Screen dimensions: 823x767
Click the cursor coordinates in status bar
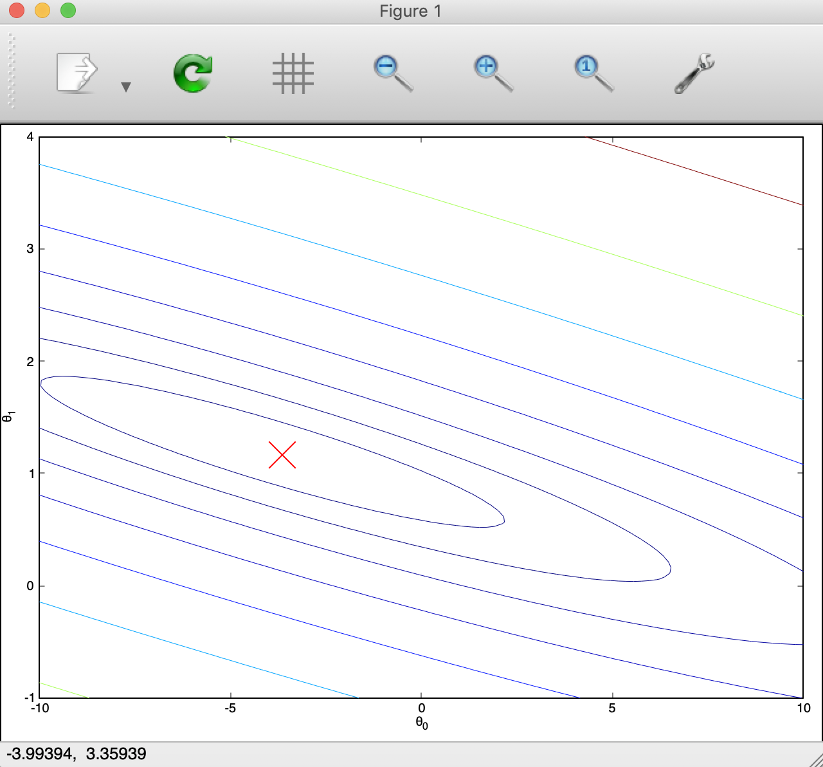click(x=77, y=753)
